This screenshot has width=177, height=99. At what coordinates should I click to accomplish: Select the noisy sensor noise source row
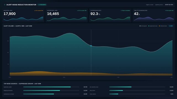pos(131,94)
